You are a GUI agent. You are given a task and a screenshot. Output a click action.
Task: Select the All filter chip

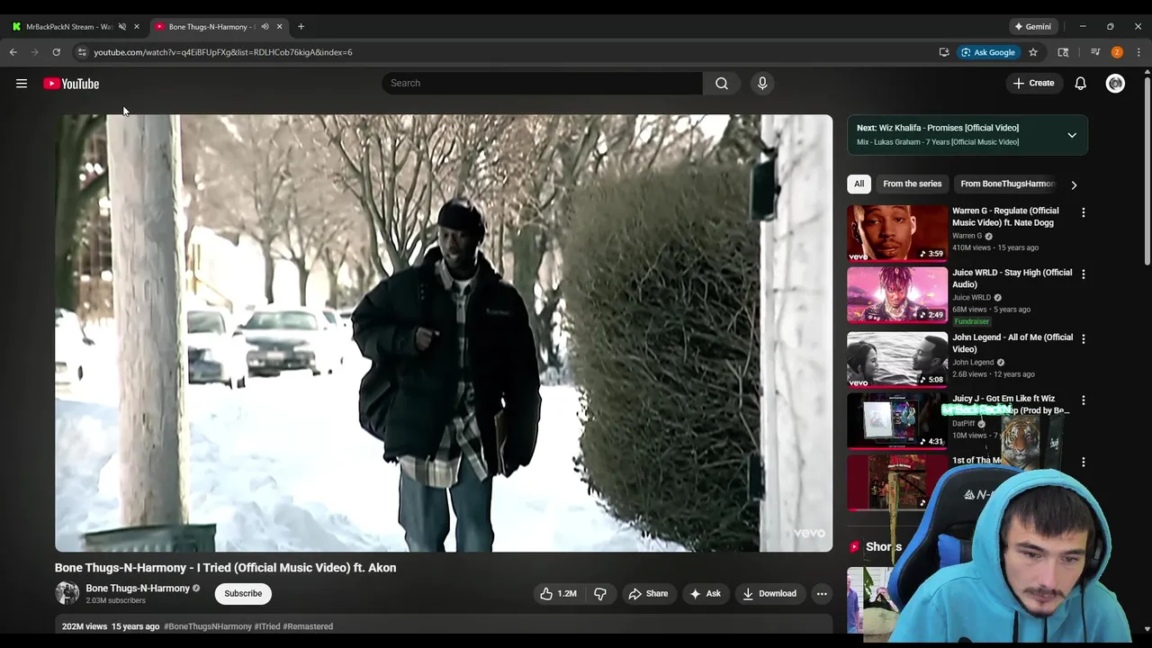[859, 184]
